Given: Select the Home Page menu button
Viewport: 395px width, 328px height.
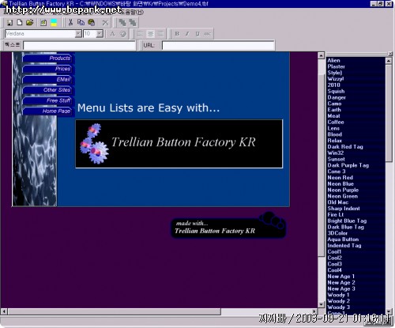Looking at the screenshot, I should [48, 111].
